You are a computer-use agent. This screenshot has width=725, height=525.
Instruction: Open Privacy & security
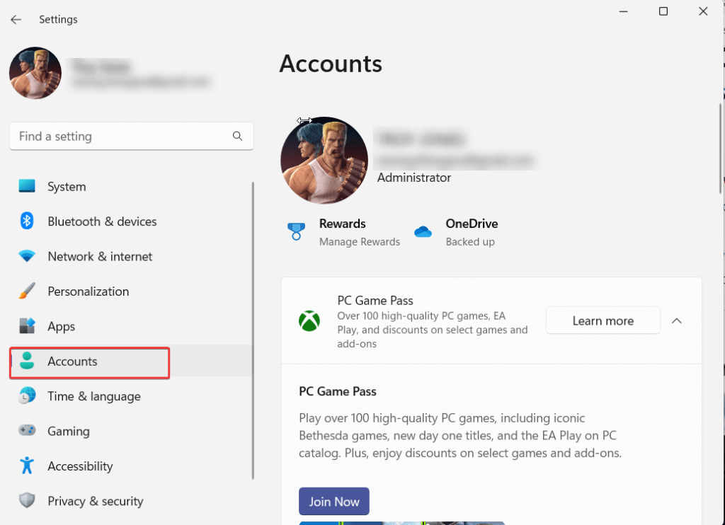pyautogui.click(x=131, y=501)
